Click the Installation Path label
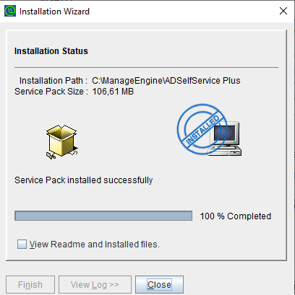 pos(54,81)
